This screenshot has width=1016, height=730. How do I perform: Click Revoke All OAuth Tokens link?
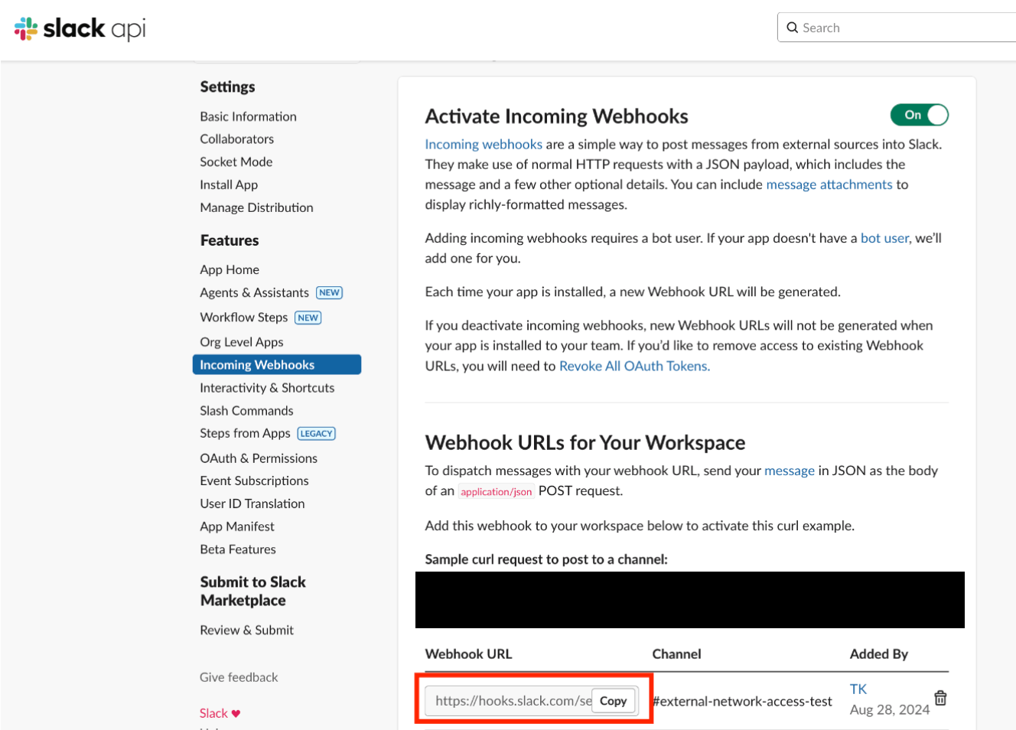(634, 366)
